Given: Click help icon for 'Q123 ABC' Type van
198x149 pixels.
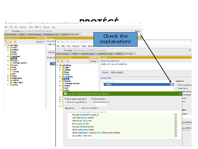Looking at the screenshot, I should coord(176,136).
